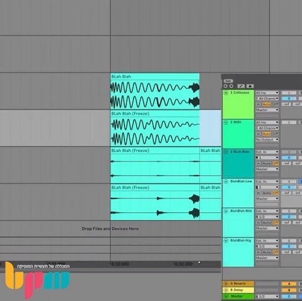Click the Drop Files and Devices Here area
The width and height of the screenshot is (302, 301).
click(x=110, y=229)
